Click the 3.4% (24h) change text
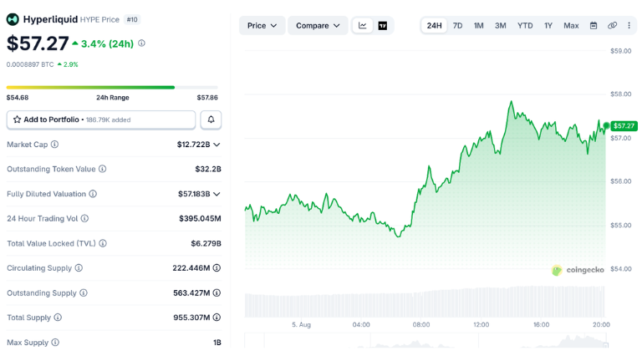This screenshot has width=642, height=361. click(107, 43)
